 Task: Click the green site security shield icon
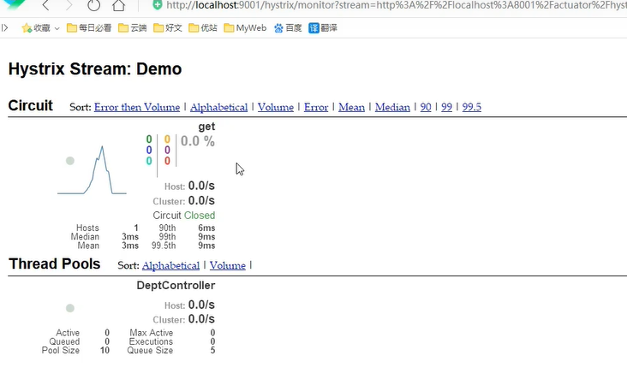157,5
